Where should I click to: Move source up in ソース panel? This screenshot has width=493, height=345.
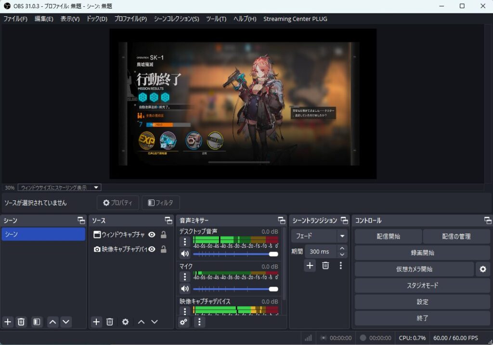[x=142, y=322]
